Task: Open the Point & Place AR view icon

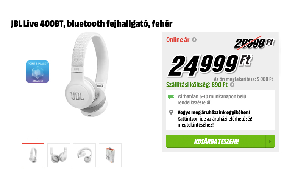Action: click(37, 72)
